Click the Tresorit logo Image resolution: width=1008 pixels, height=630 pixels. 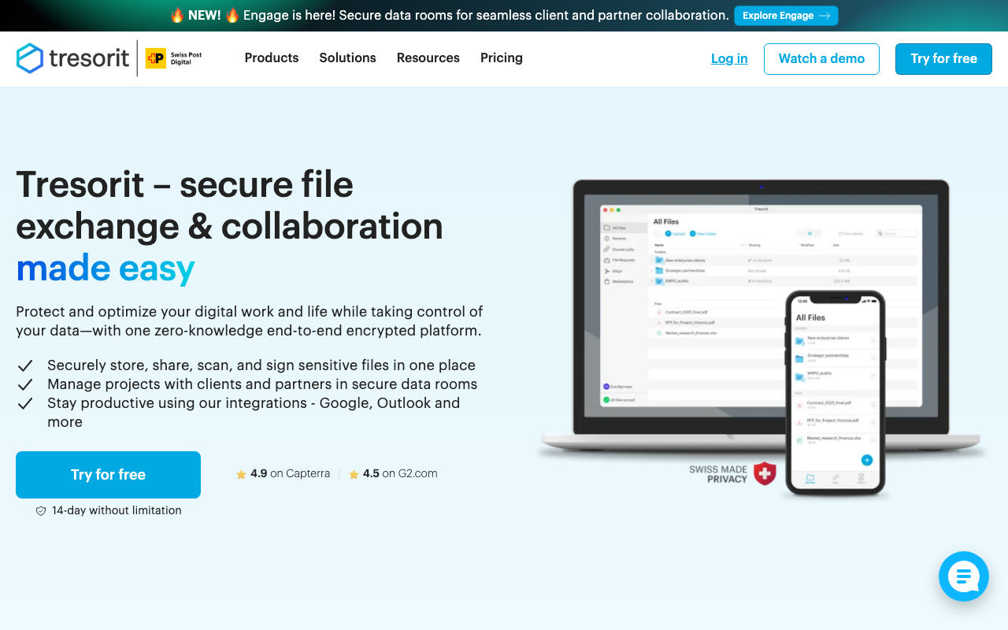click(72, 58)
